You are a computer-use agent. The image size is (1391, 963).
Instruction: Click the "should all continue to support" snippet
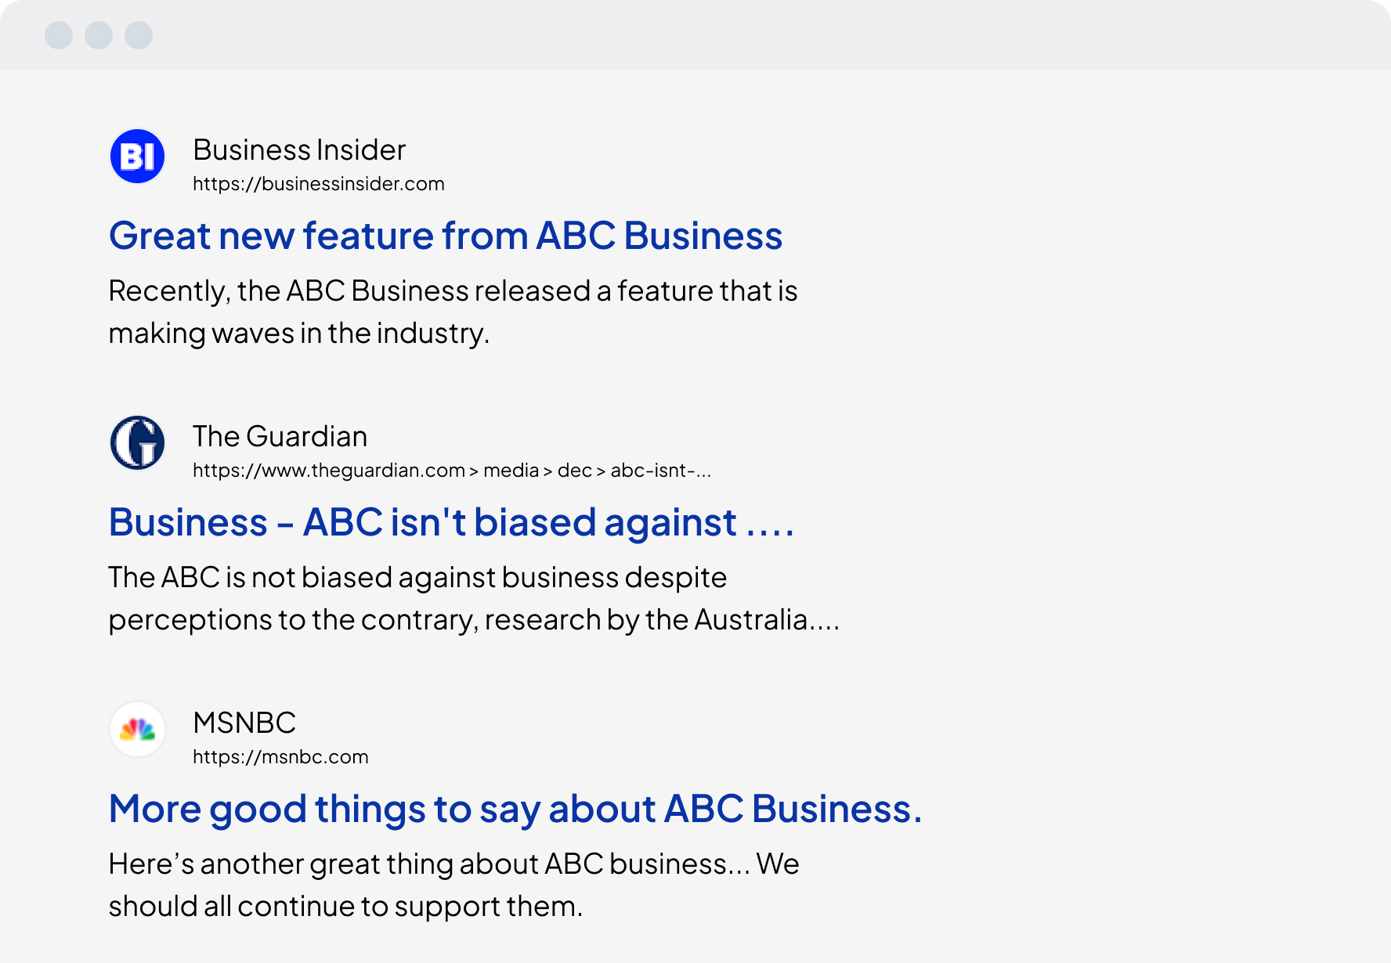click(x=345, y=907)
